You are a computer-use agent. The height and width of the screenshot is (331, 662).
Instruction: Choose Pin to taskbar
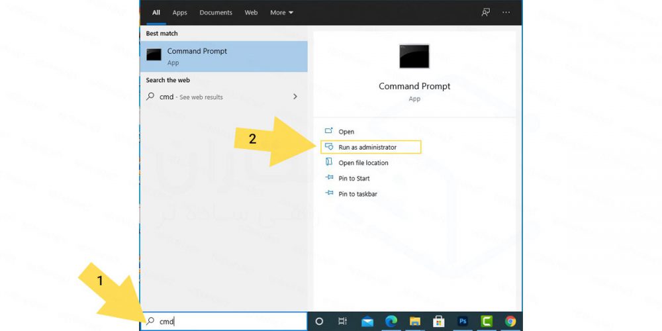click(357, 194)
